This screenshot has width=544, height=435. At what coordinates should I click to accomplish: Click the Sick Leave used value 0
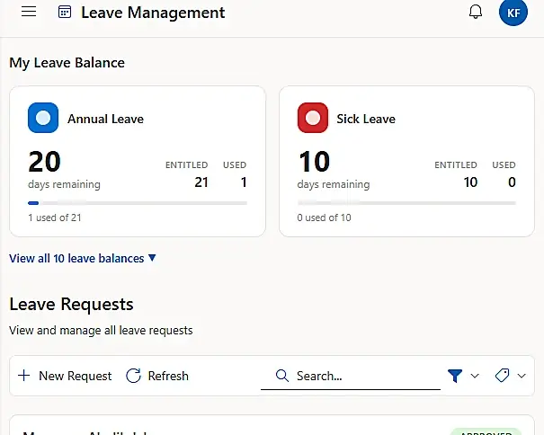coord(512,182)
